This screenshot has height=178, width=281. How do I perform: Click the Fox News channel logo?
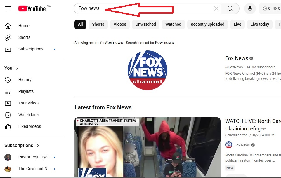tap(148, 70)
